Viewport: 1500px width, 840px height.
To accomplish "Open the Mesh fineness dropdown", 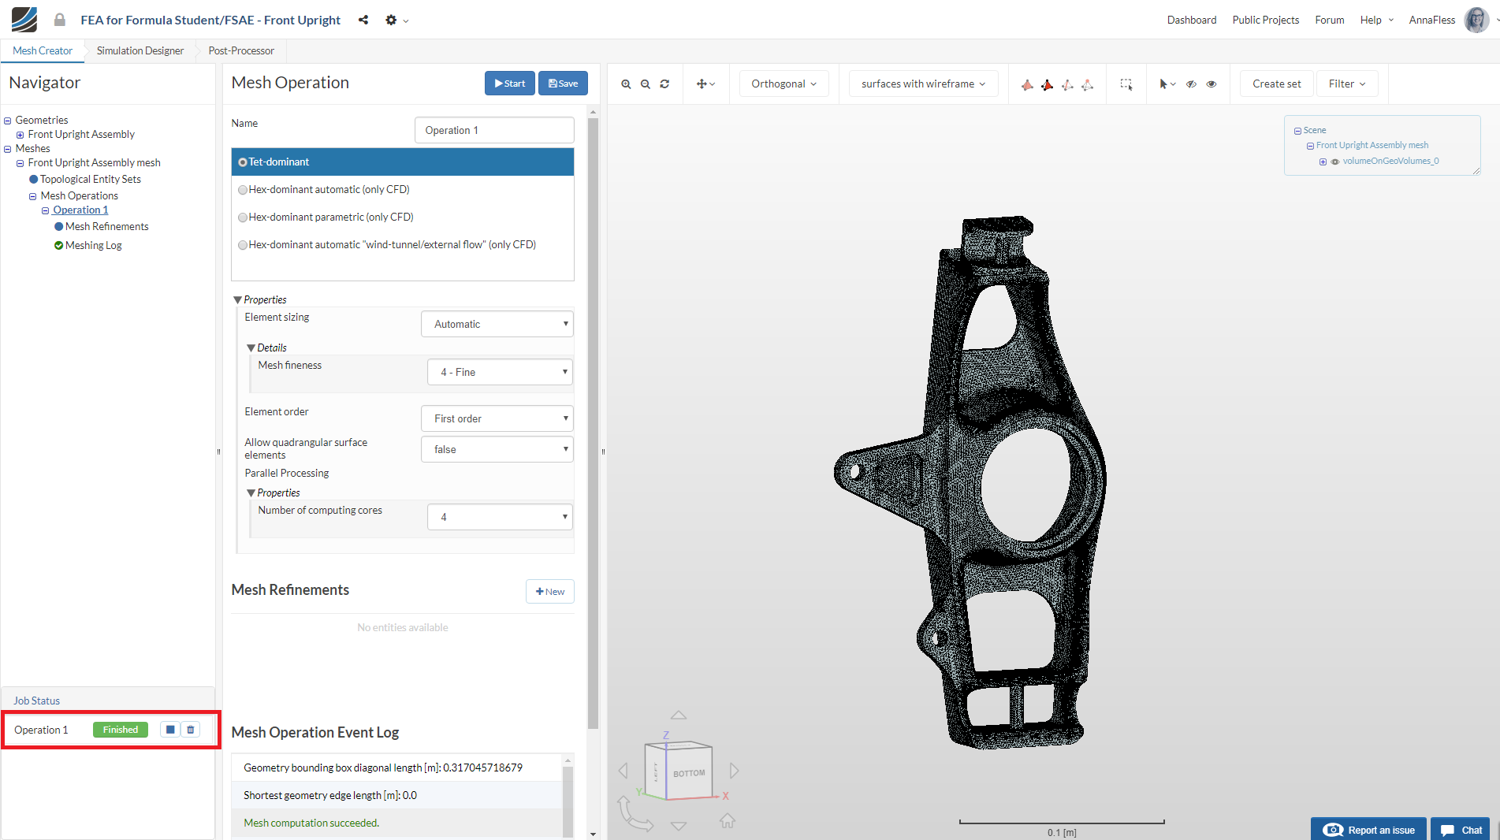I will click(500, 372).
